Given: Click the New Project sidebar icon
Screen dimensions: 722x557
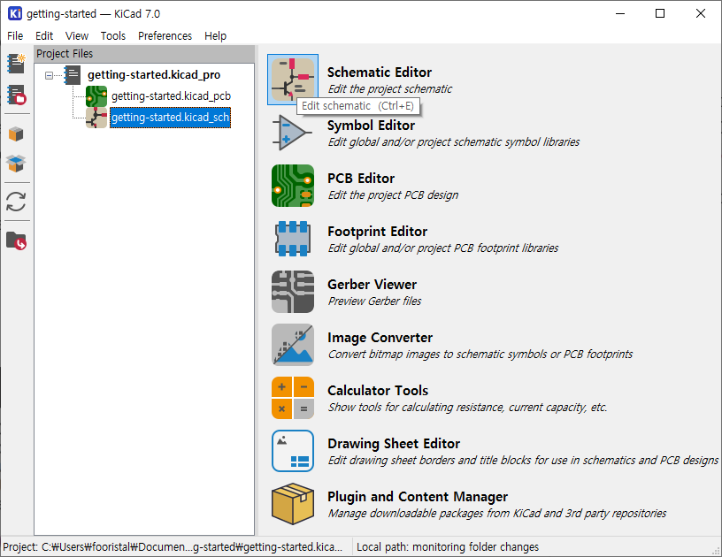Looking at the screenshot, I should [x=16, y=64].
